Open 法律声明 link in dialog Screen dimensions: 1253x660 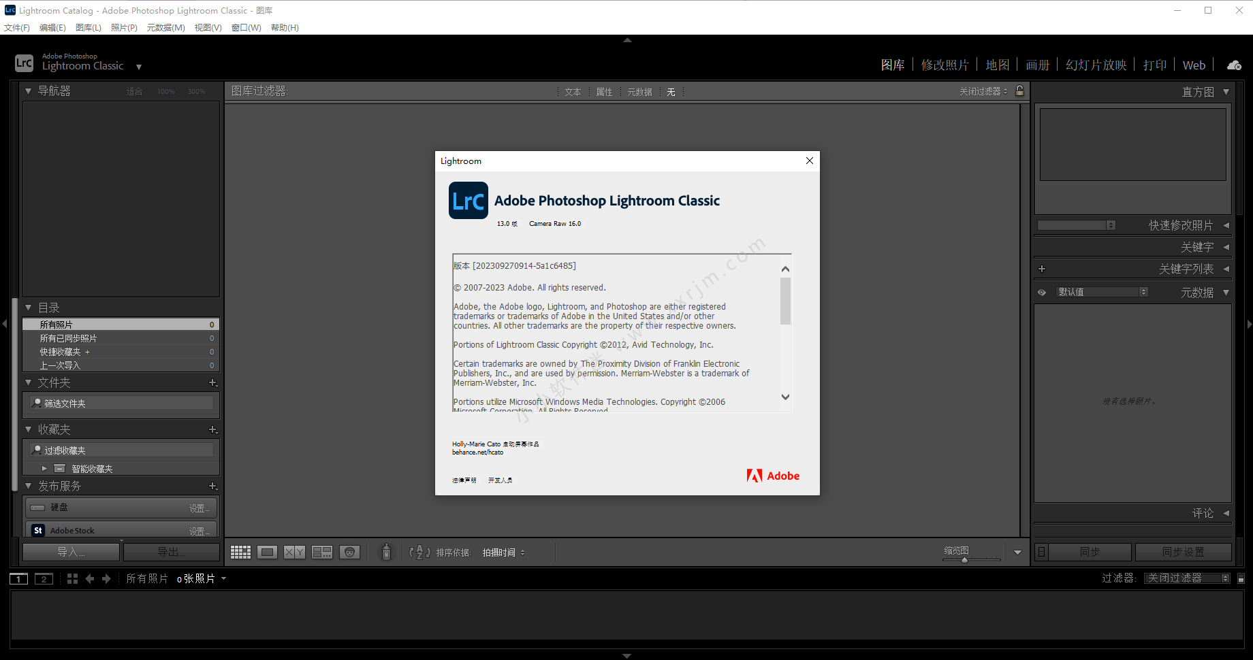464,480
